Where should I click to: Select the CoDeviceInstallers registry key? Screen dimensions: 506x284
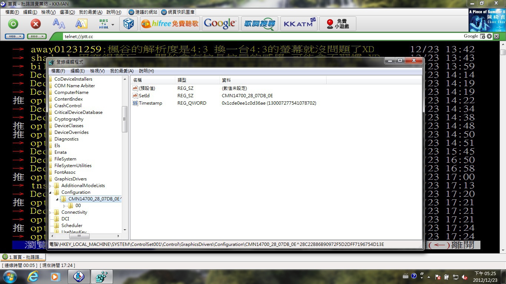(x=73, y=79)
